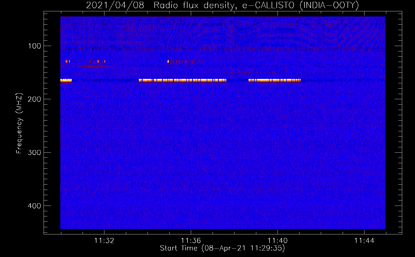The height and width of the screenshot is (257, 415).
Task: Select the 'Frequency (MHZ)' axis label
Action: (19, 123)
